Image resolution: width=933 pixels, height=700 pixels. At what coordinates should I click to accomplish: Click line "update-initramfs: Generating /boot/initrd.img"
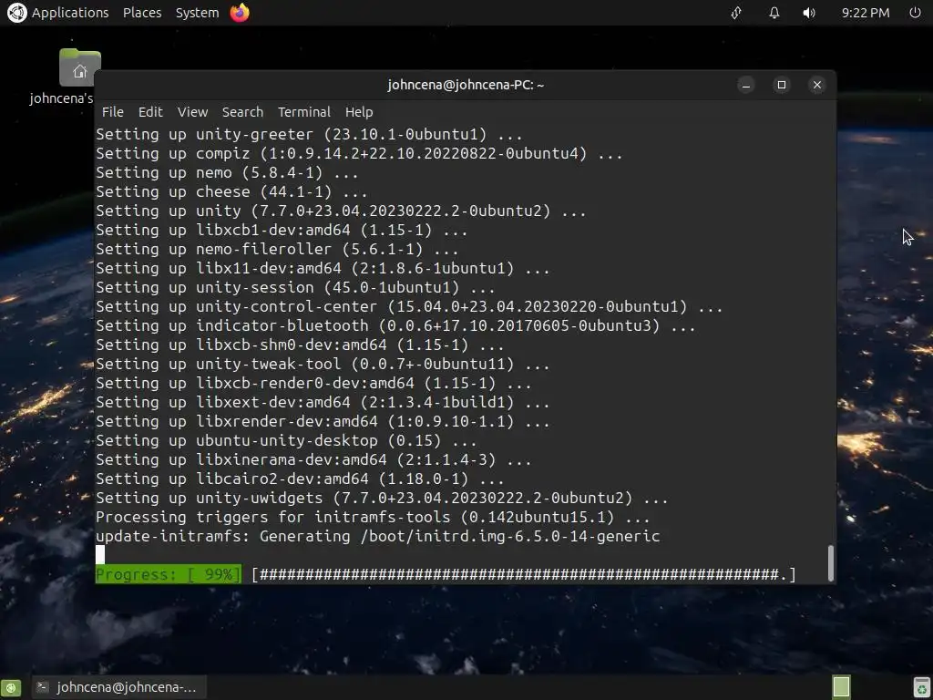[378, 536]
